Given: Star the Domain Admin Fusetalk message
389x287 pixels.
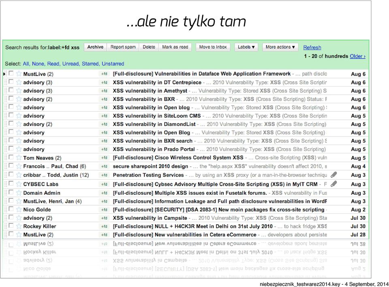Looking at the screenshot, I should click(x=19, y=193).
